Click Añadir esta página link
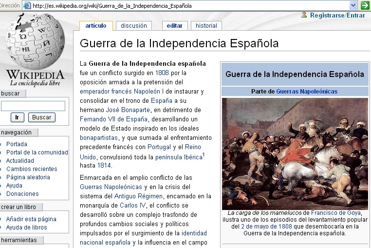 31,219
